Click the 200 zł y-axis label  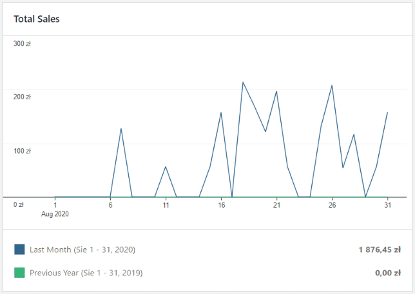point(23,97)
